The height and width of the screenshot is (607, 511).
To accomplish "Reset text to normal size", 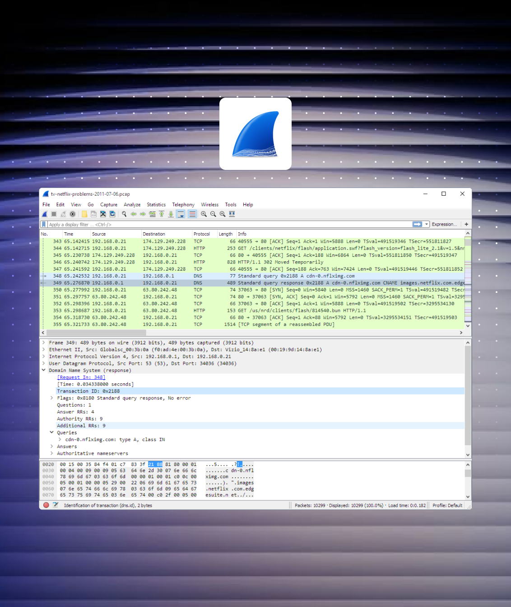I will point(223,214).
